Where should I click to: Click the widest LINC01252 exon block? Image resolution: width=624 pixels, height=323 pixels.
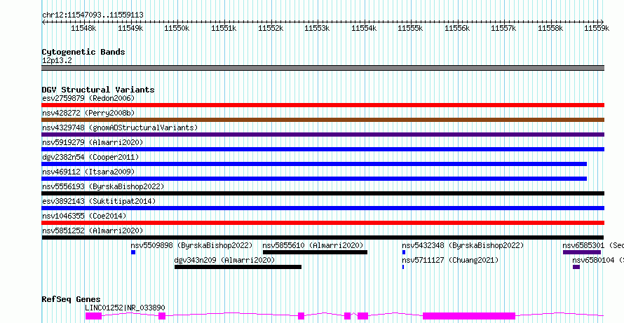point(469,316)
